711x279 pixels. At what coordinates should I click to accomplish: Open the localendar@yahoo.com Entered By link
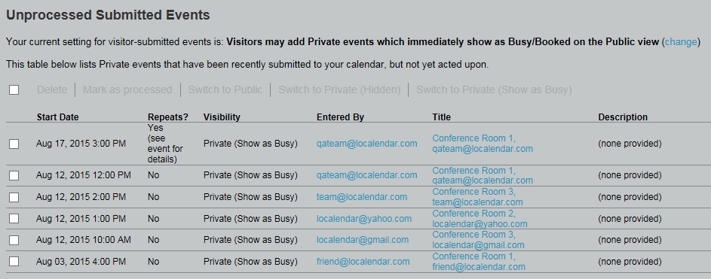[364, 218]
